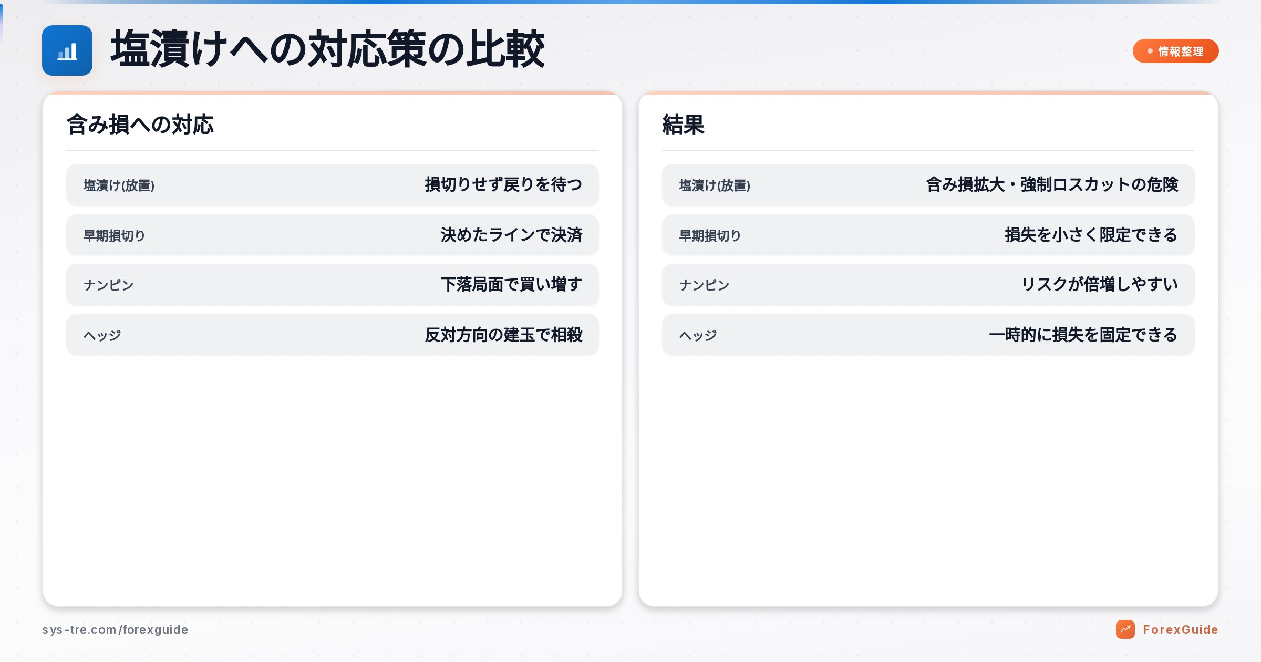The width and height of the screenshot is (1261, 662).
Task: Select 塩漬け(放置) label in 結果 card
Action: [715, 185]
